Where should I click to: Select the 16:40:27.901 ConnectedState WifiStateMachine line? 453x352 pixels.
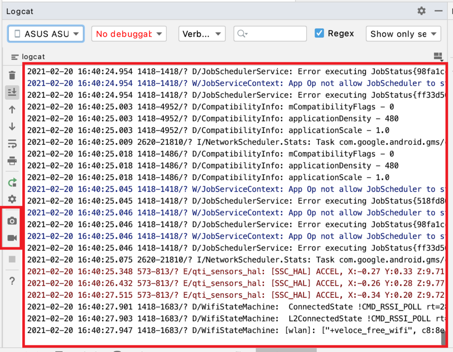236,307
